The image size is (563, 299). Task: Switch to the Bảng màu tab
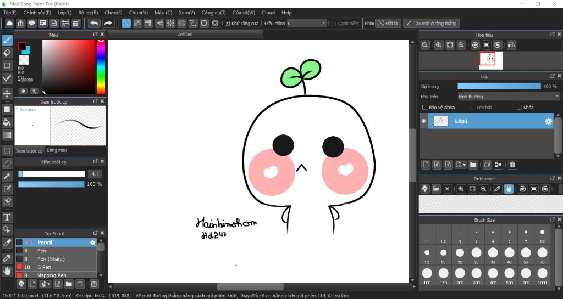click(x=57, y=150)
